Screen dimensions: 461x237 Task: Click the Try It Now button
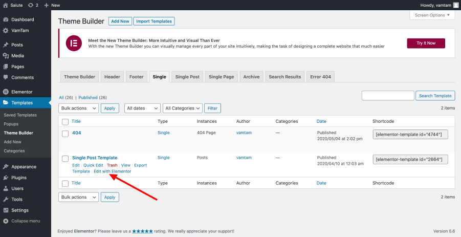click(426, 43)
